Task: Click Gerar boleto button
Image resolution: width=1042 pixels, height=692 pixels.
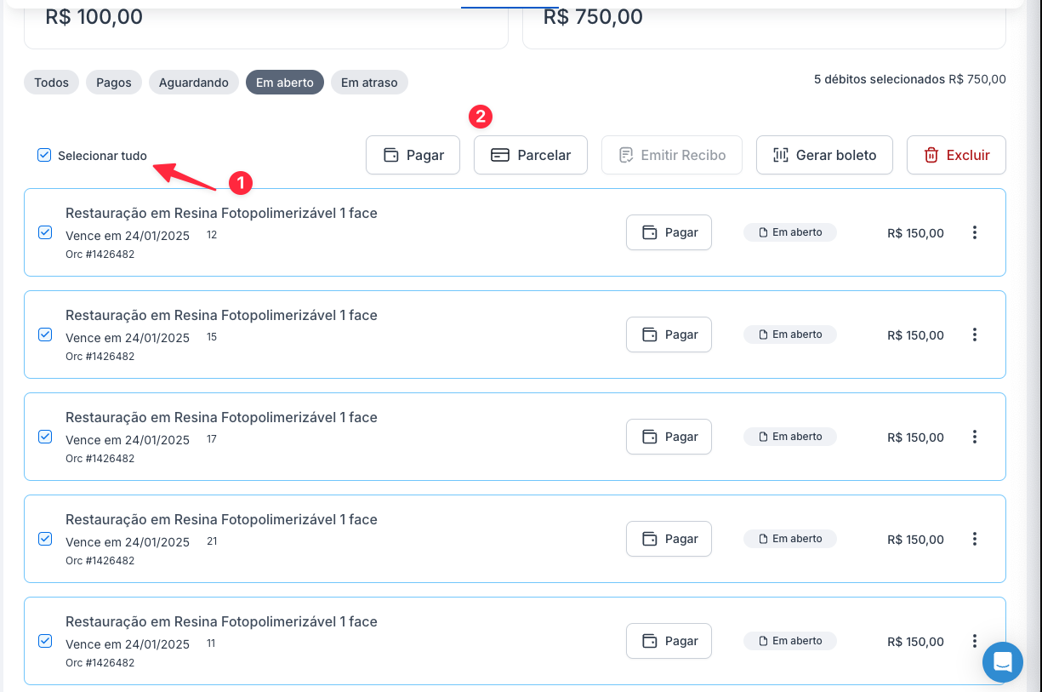Action: [x=824, y=155]
